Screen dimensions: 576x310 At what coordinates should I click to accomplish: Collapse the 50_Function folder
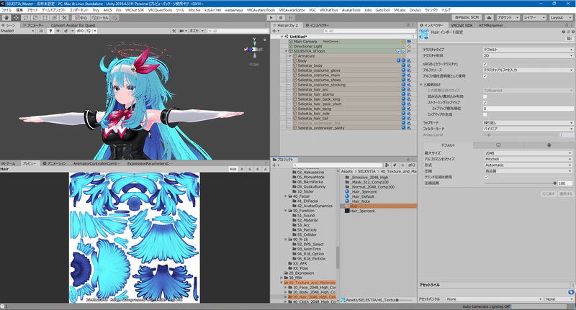[x=285, y=211]
